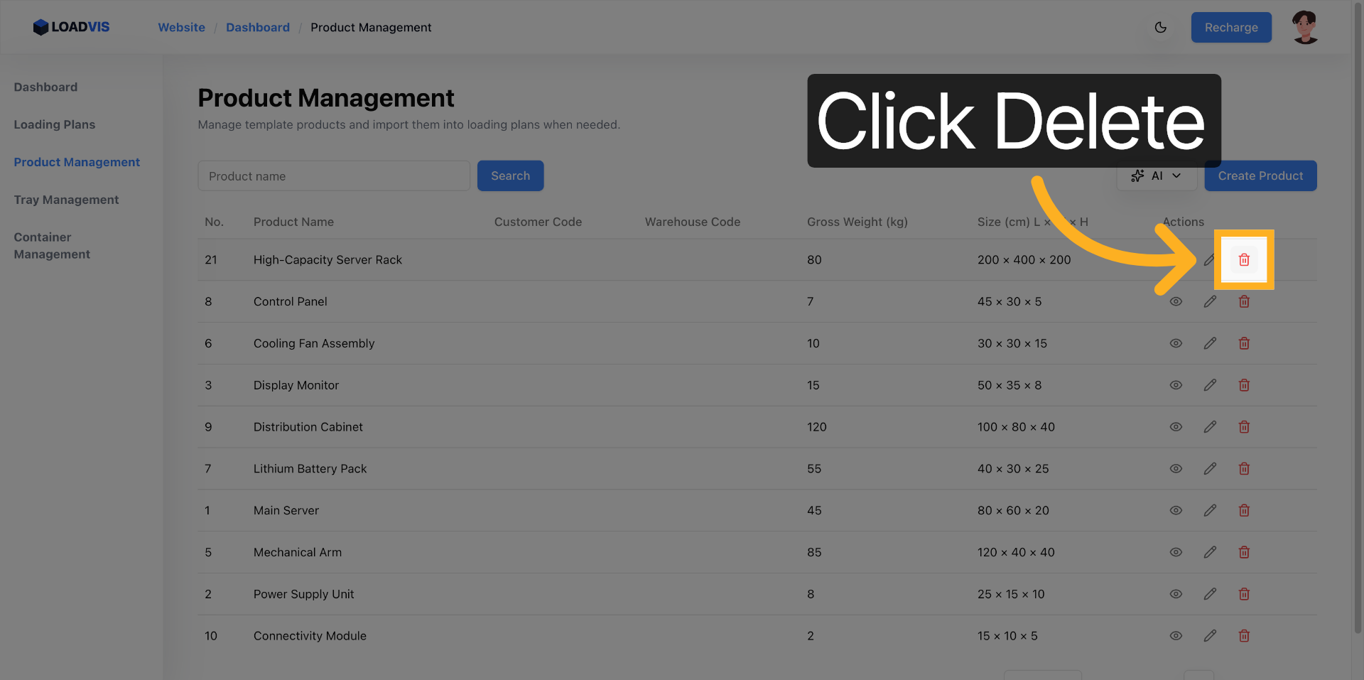Click trash icon for Distribution Cabinet
Screen dimensions: 1364x680
tap(1244, 427)
